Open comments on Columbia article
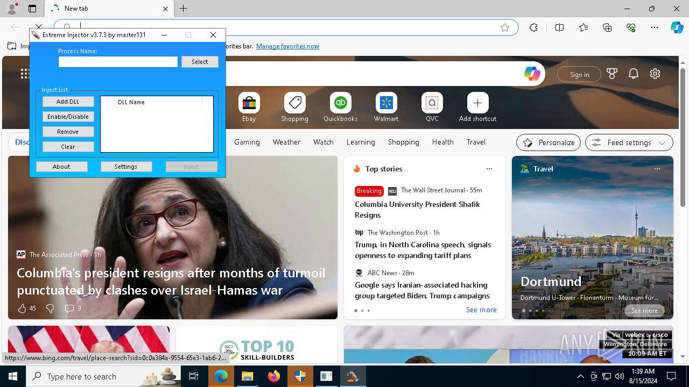This screenshot has width=689, height=387. (73, 309)
